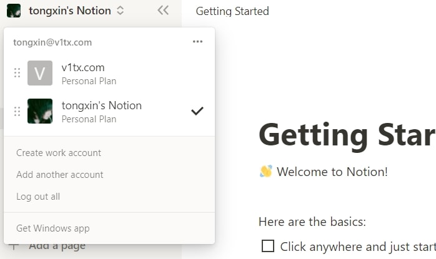Select tongxin's Notion workspace entry
Image resolution: width=436 pixels, height=259 pixels.
coord(109,111)
